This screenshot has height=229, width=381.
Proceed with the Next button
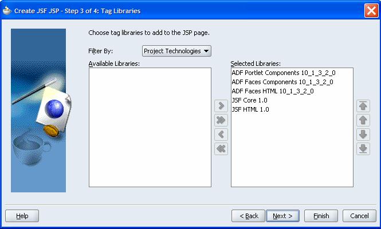click(282, 216)
